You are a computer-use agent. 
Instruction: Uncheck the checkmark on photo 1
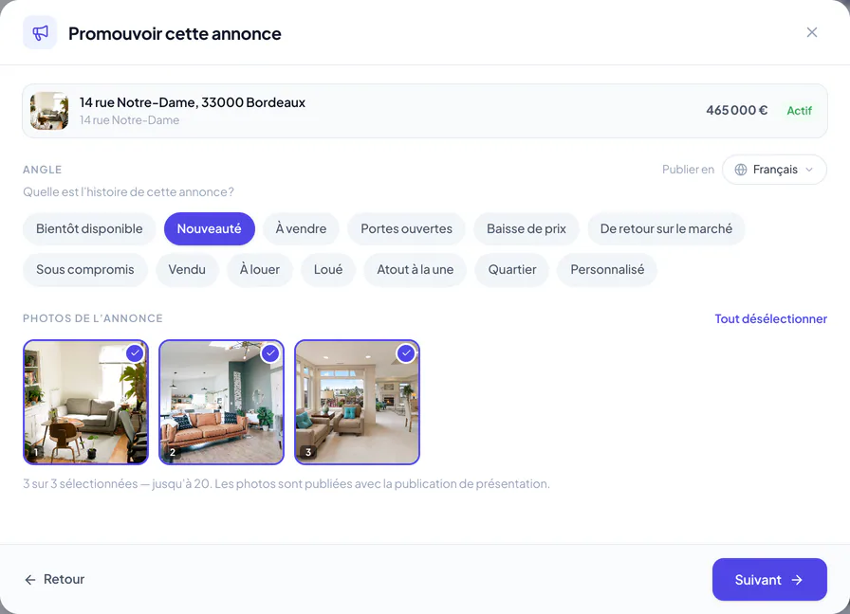(x=135, y=353)
